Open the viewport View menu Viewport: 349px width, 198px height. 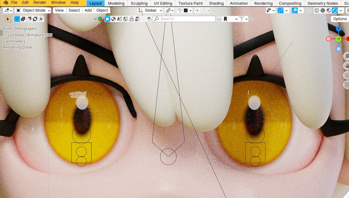coord(59,10)
